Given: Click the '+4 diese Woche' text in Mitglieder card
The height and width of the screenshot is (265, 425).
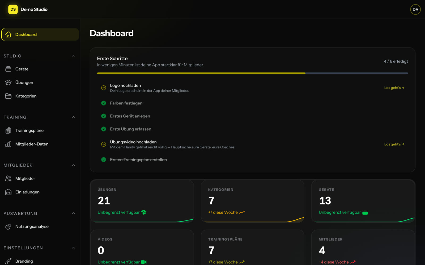Looking at the screenshot, I should [334, 262].
